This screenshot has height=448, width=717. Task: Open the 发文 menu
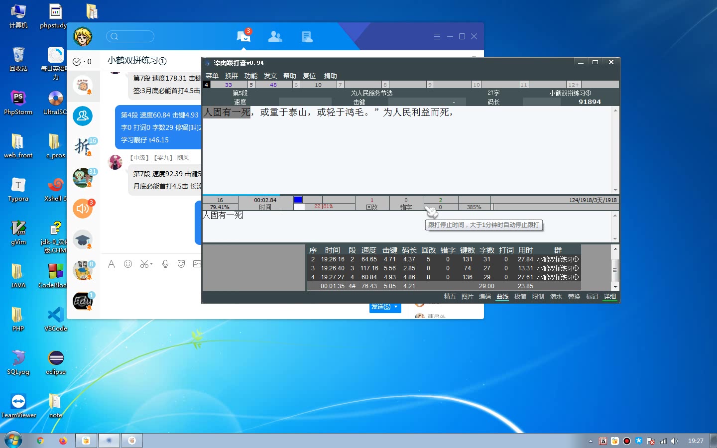click(270, 76)
